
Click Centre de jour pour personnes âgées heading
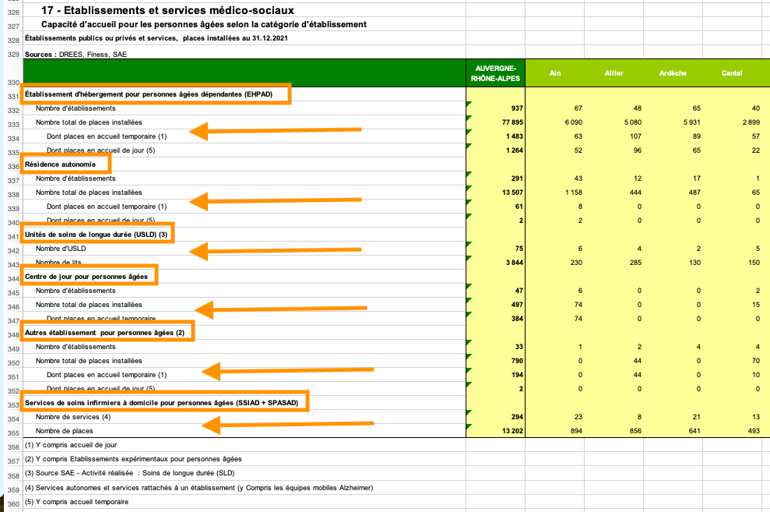tap(90, 276)
